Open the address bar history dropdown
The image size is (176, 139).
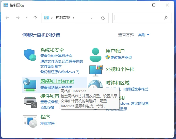point(92,18)
